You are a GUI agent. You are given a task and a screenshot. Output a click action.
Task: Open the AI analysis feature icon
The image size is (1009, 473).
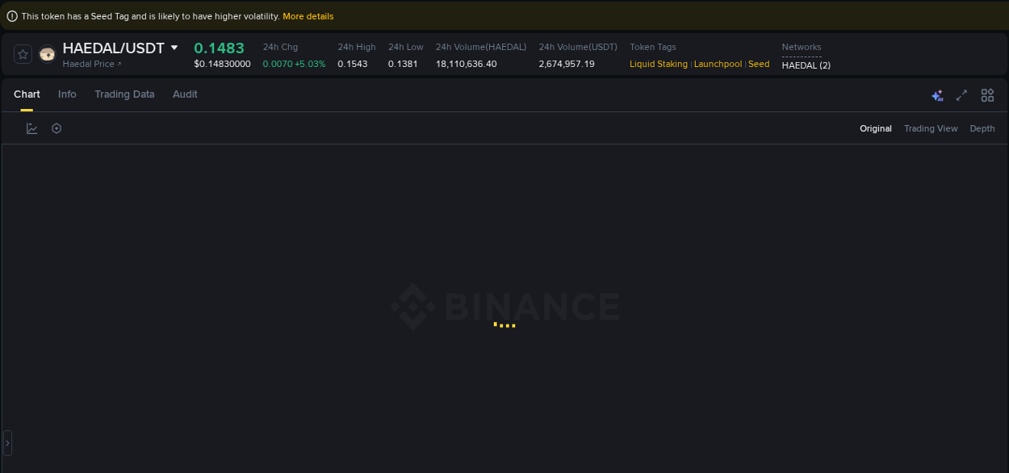937,95
